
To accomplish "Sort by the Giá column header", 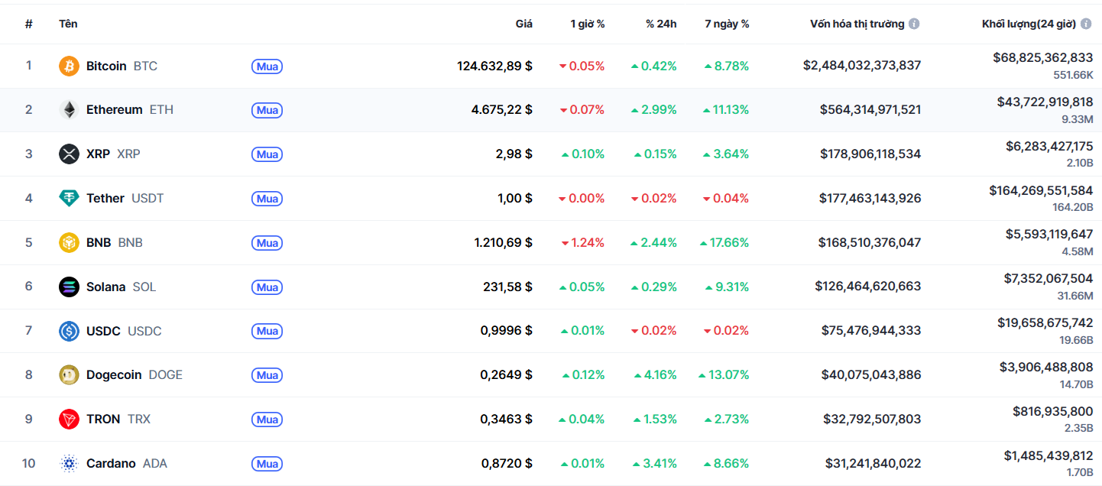I will click(x=523, y=24).
